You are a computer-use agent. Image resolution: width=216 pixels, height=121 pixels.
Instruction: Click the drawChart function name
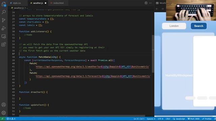coord(36,92)
